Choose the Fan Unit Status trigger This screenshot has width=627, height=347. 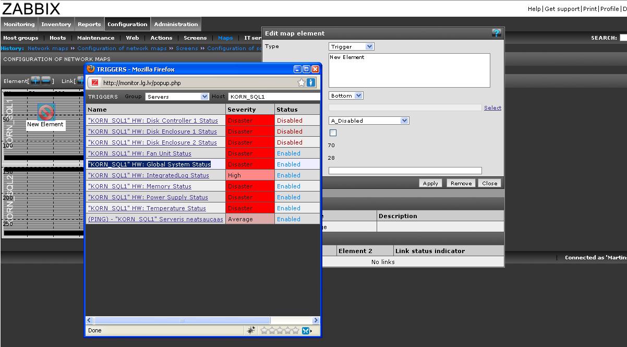pyautogui.click(x=140, y=153)
